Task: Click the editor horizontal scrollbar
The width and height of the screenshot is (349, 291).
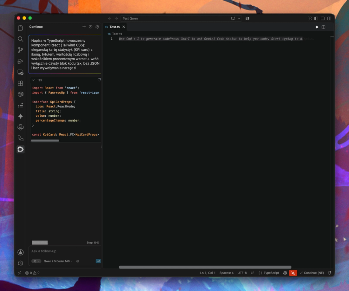Action: (x=205, y=267)
